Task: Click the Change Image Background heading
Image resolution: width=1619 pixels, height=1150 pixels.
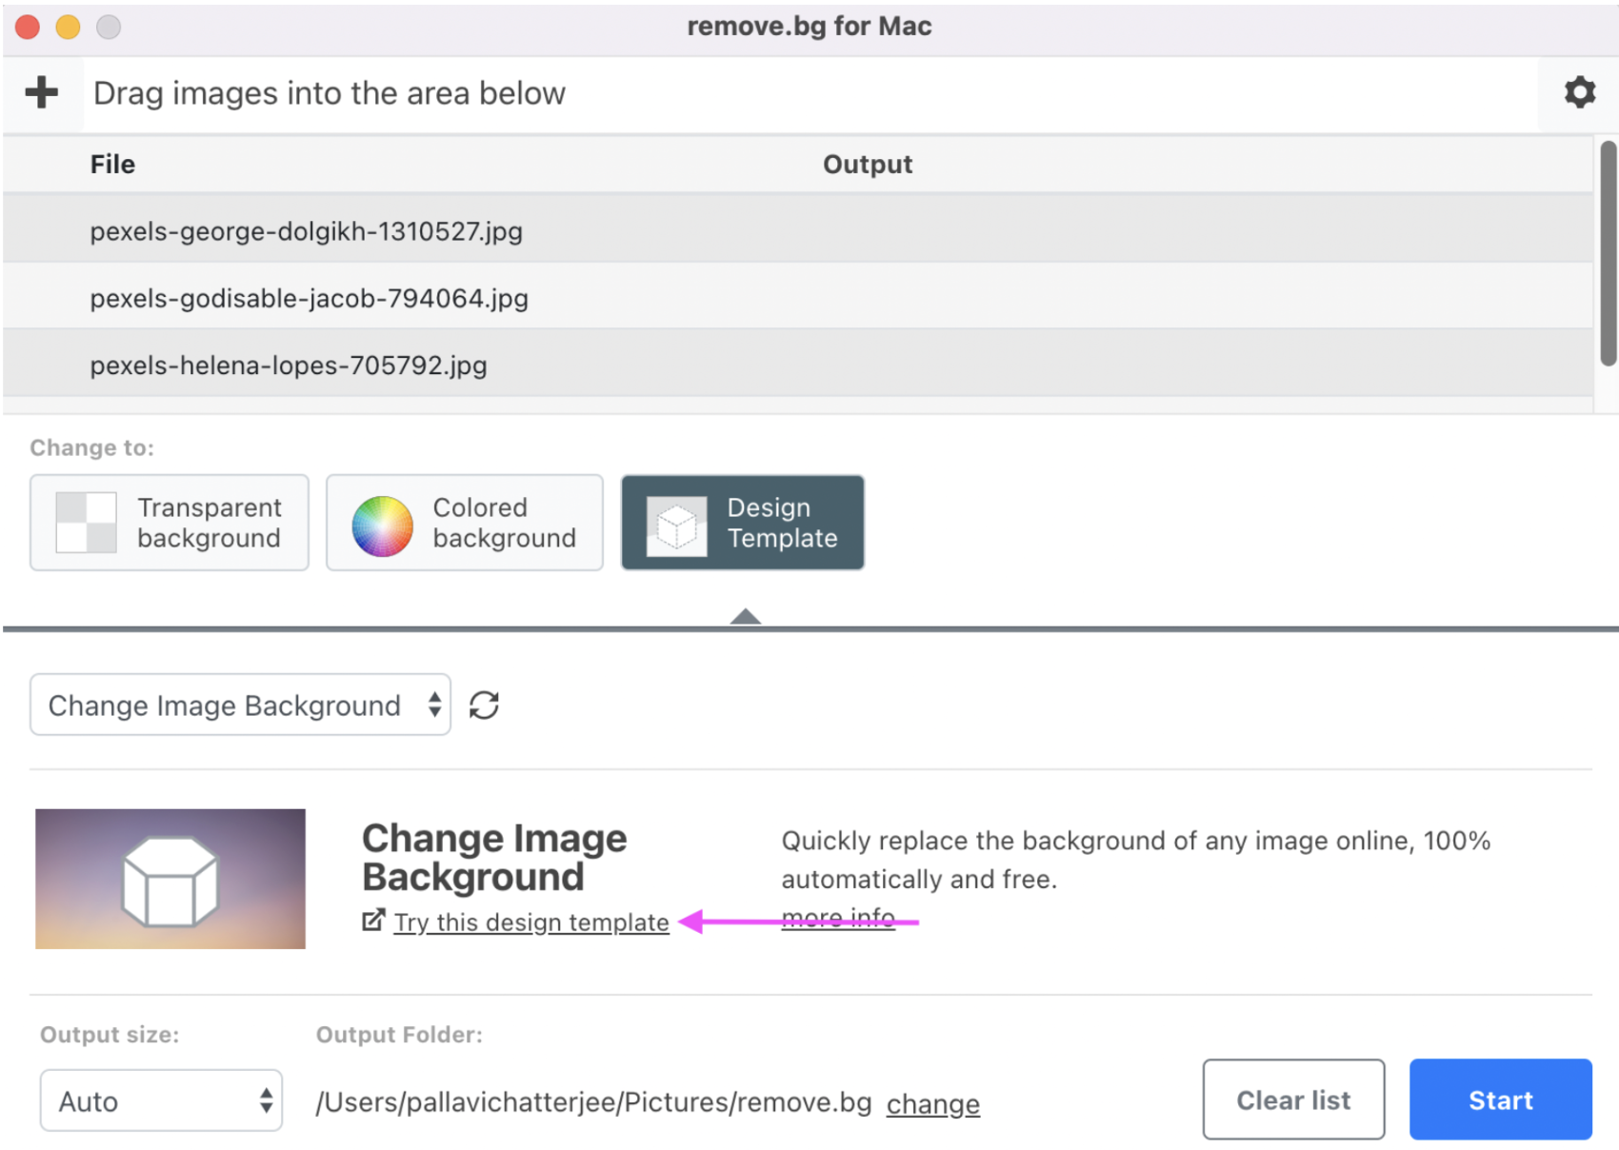Action: (494, 857)
